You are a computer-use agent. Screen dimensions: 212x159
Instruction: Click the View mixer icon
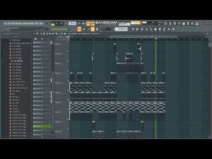coord(147,29)
